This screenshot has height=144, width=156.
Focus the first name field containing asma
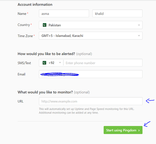point(64,14)
